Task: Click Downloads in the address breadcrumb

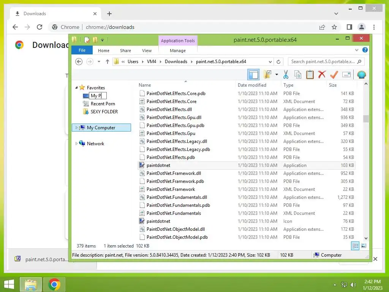Action: click(x=176, y=61)
